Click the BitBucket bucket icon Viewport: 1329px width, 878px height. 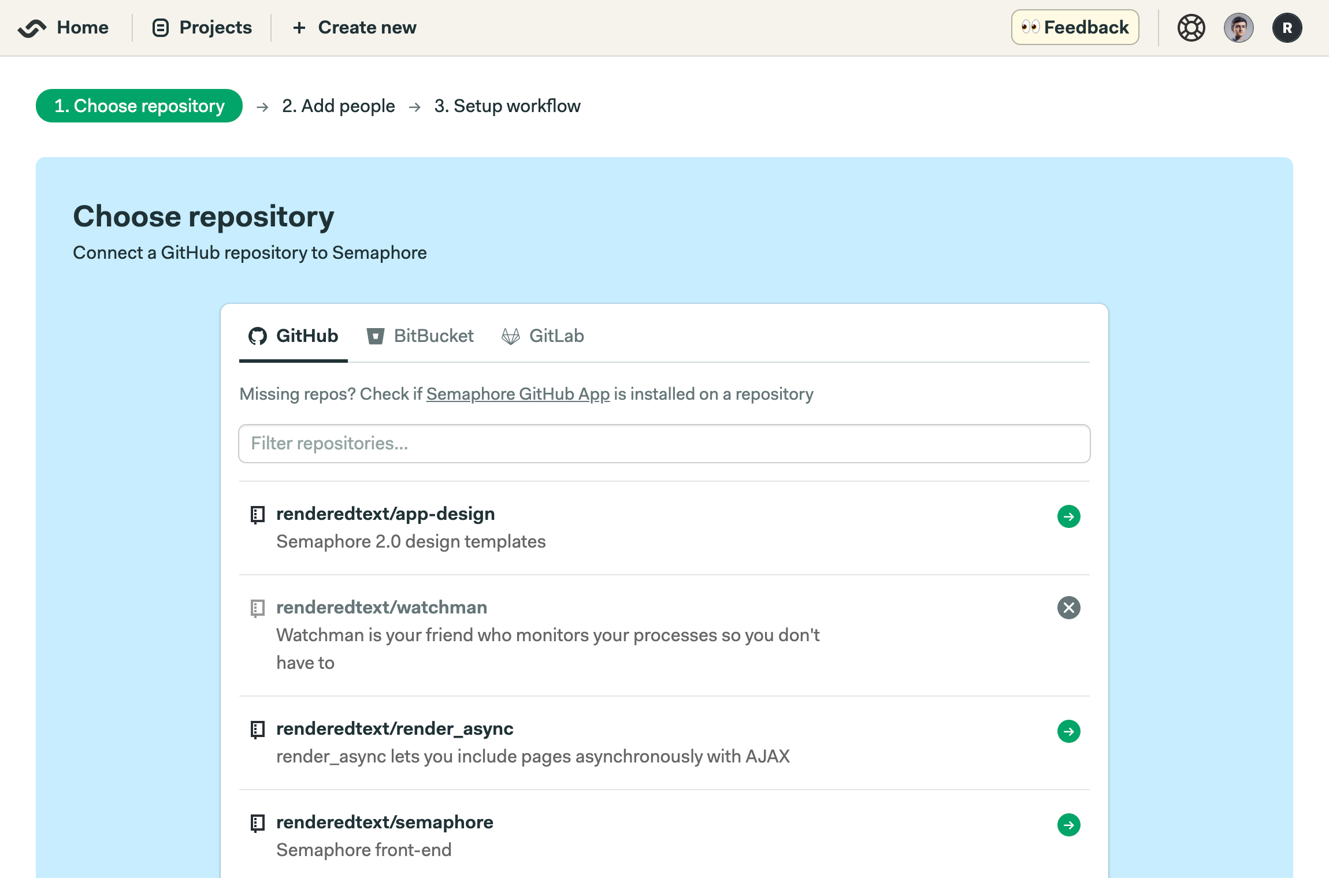pos(376,336)
